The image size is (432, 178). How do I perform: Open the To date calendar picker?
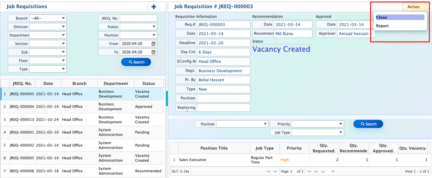(154, 52)
